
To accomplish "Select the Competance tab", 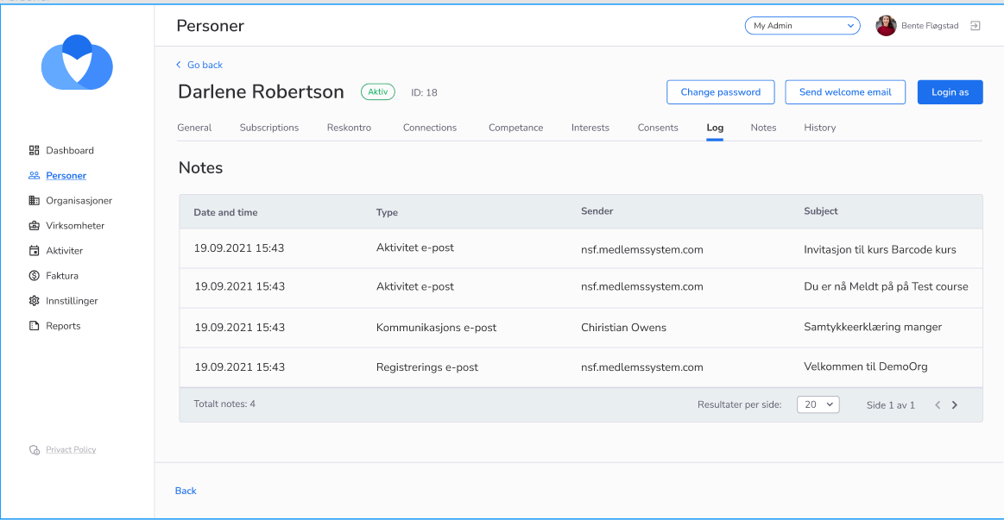I will coord(515,128).
